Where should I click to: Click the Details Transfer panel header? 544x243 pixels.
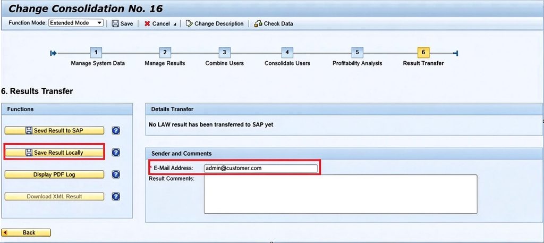coord(344,109)
